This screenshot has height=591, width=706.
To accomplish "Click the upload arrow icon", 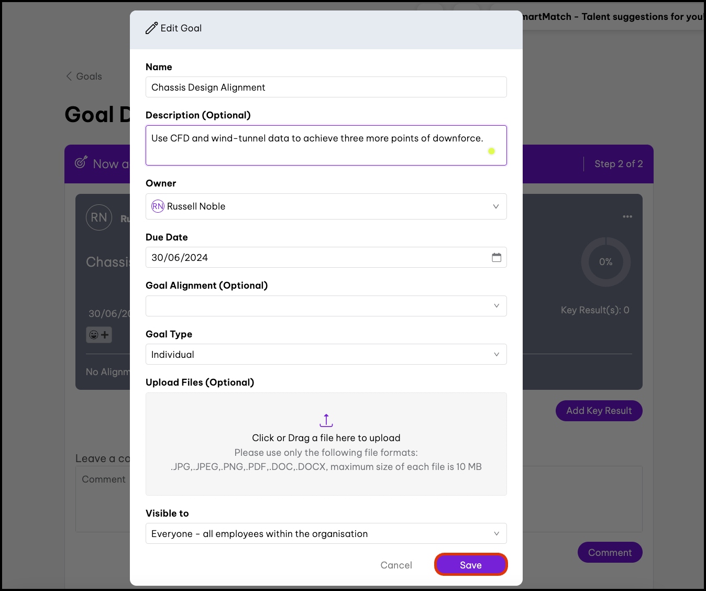I will coord(326,420).
